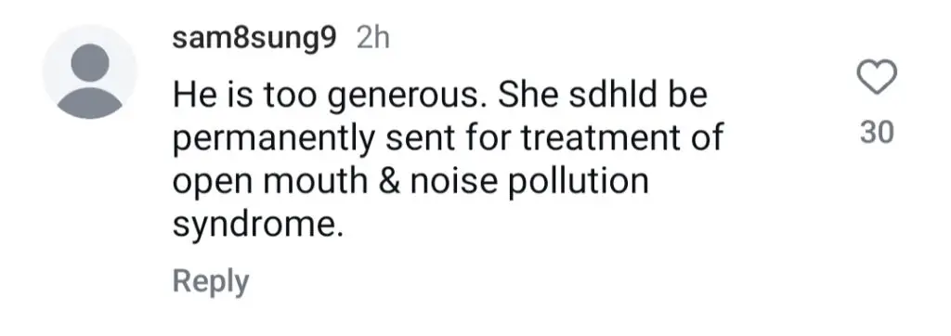The width and height of the screenshot is (951, 336).
Task: Like the comment with the heart icon
Action: click(877, 78)
